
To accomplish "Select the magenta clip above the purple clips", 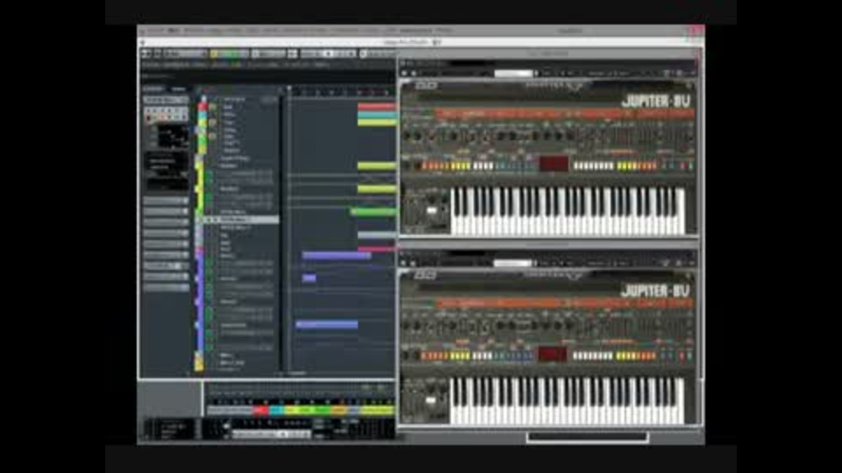I will pos(376,249).
